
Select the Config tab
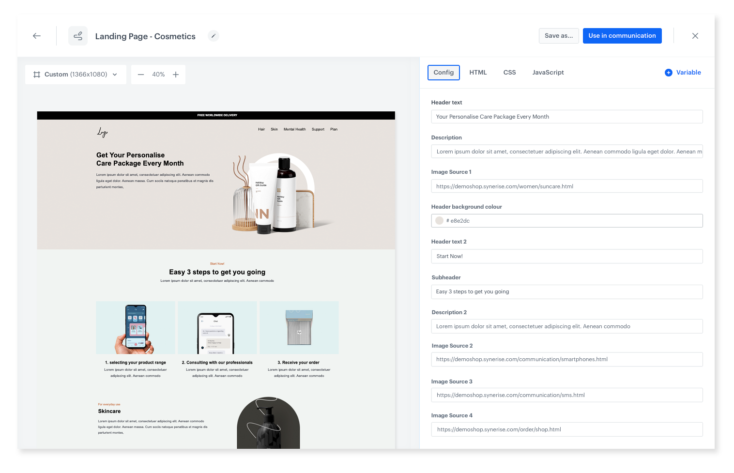tap(443, 72)
